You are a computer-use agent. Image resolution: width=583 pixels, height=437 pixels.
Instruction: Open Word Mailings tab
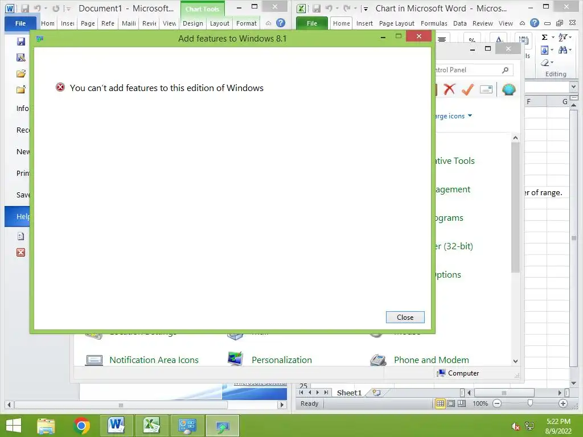pyautogui.click(x=129, y=23)
